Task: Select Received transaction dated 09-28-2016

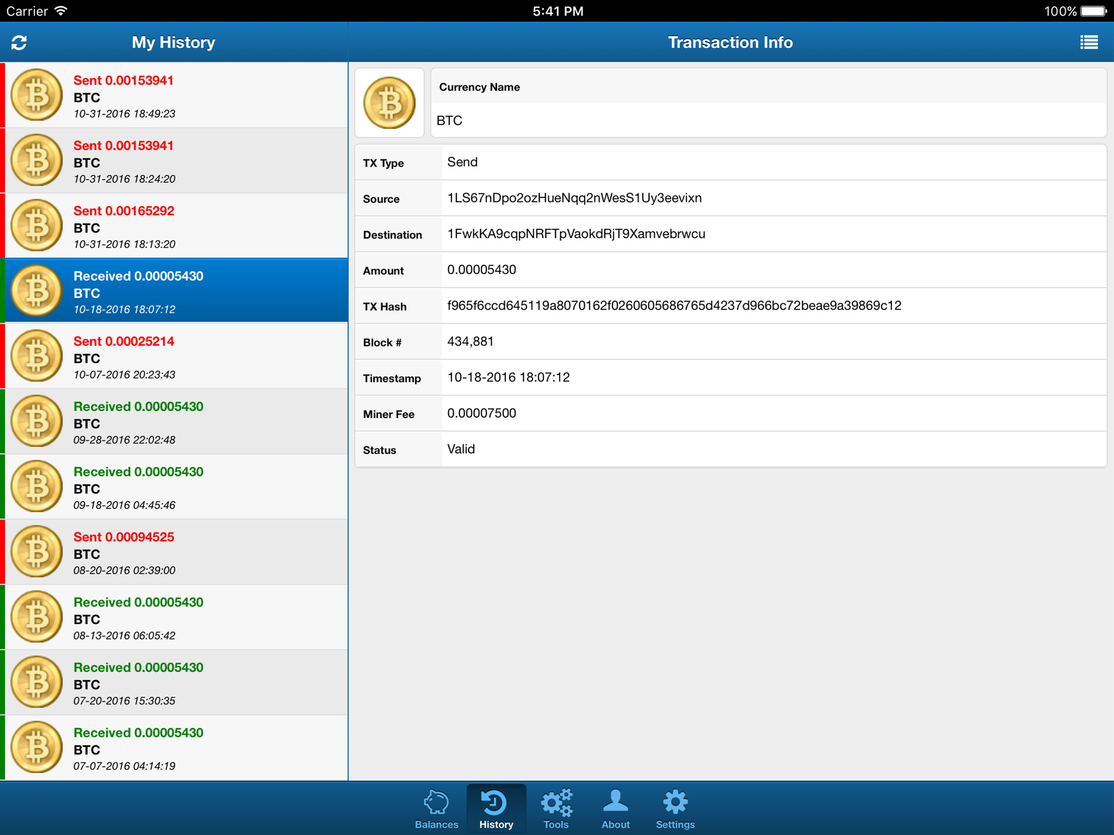Action: click(174, 421)
